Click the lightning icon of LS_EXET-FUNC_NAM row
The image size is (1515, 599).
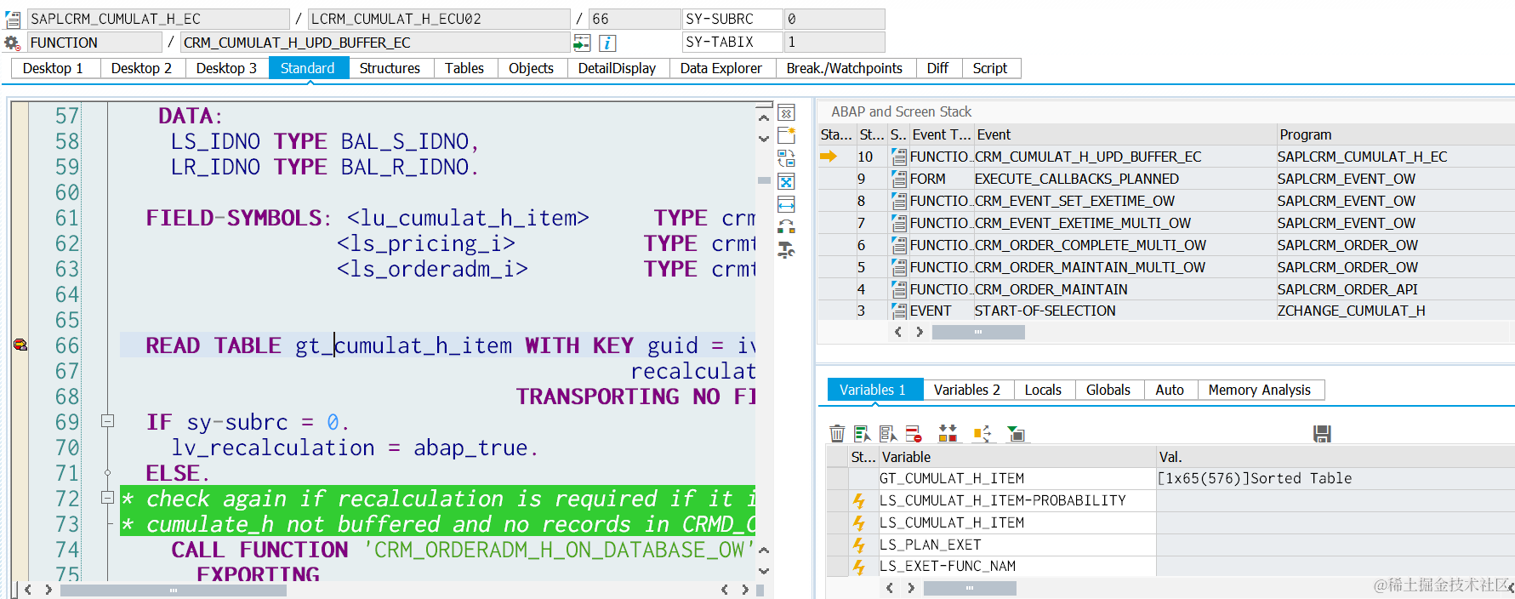tap(859, 567)
